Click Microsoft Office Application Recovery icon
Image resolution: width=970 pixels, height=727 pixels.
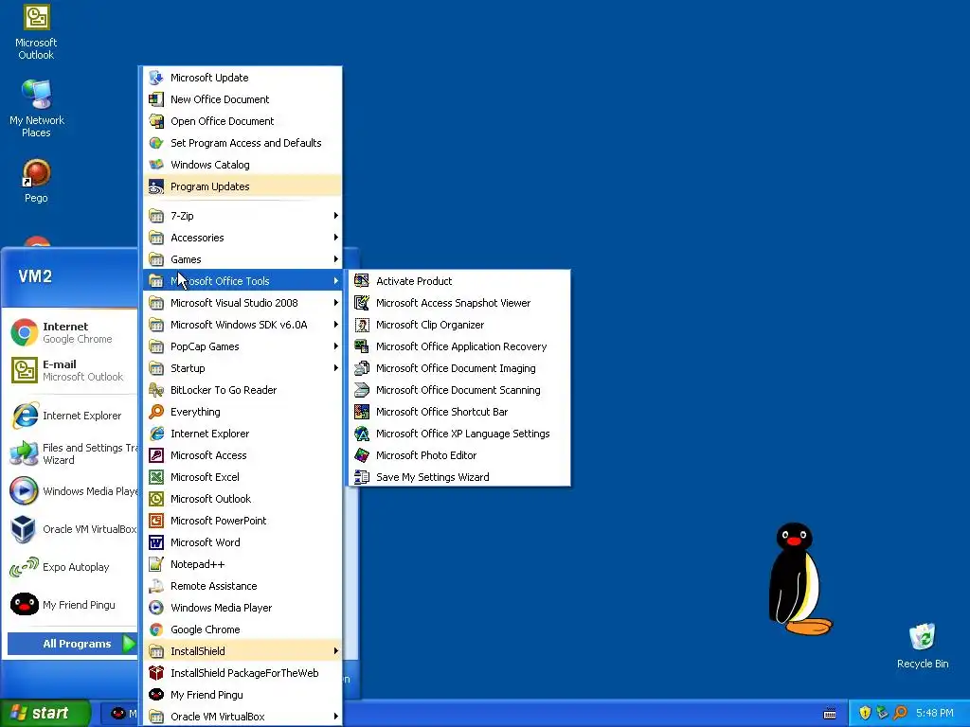[x=362, y=346]
